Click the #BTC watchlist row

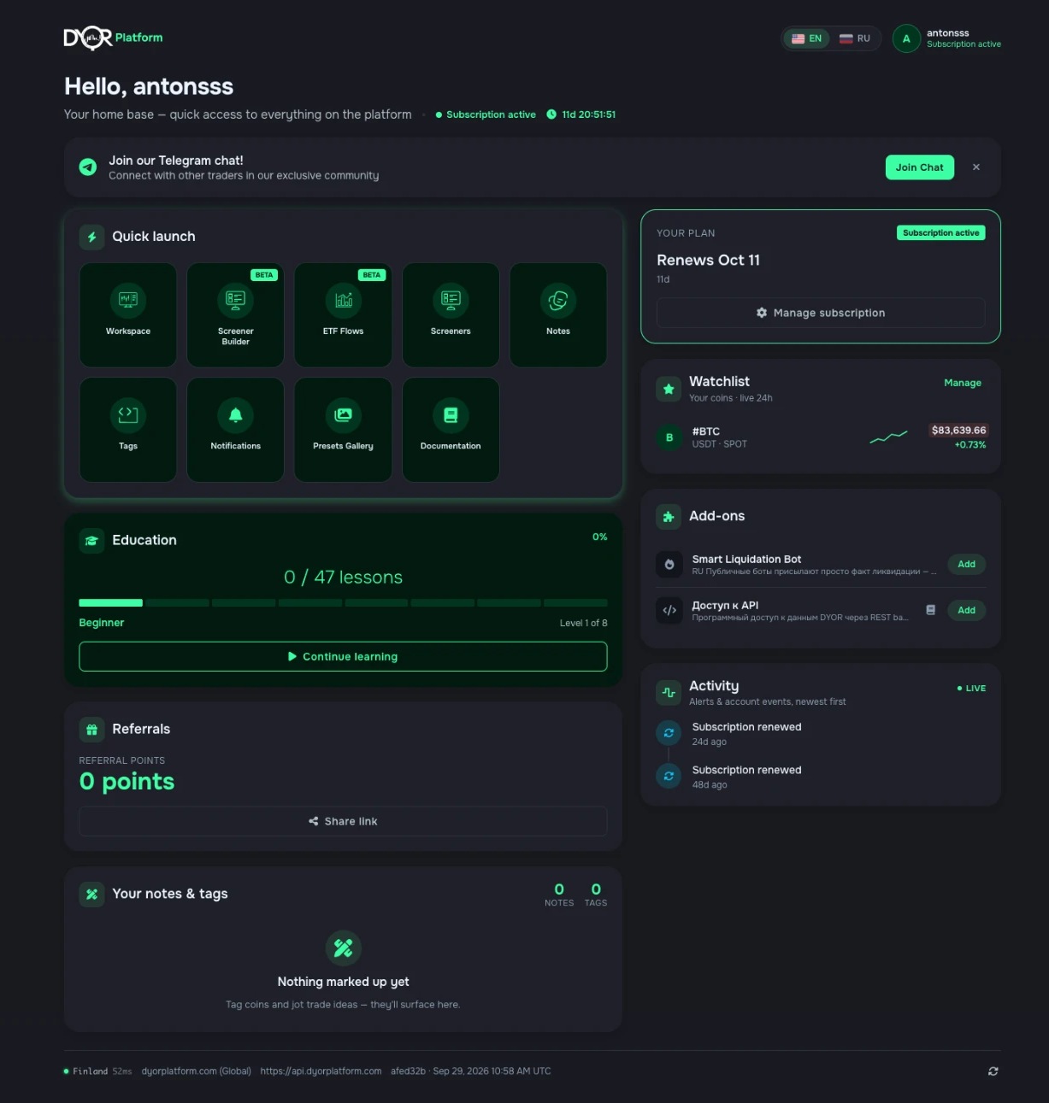[821, 438]
